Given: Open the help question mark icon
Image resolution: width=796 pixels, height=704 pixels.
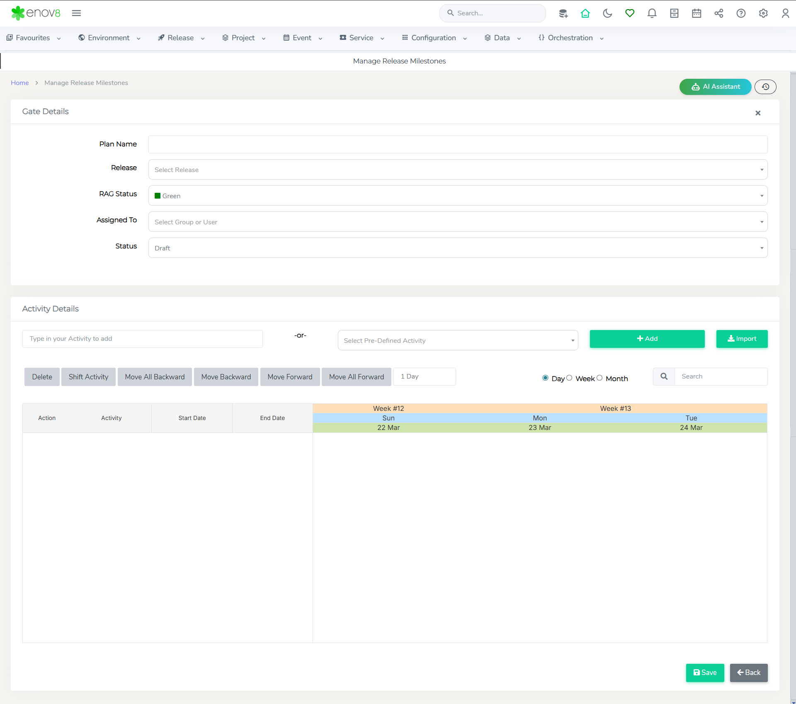Looking at the screenshot, I should tap(741, 13).
